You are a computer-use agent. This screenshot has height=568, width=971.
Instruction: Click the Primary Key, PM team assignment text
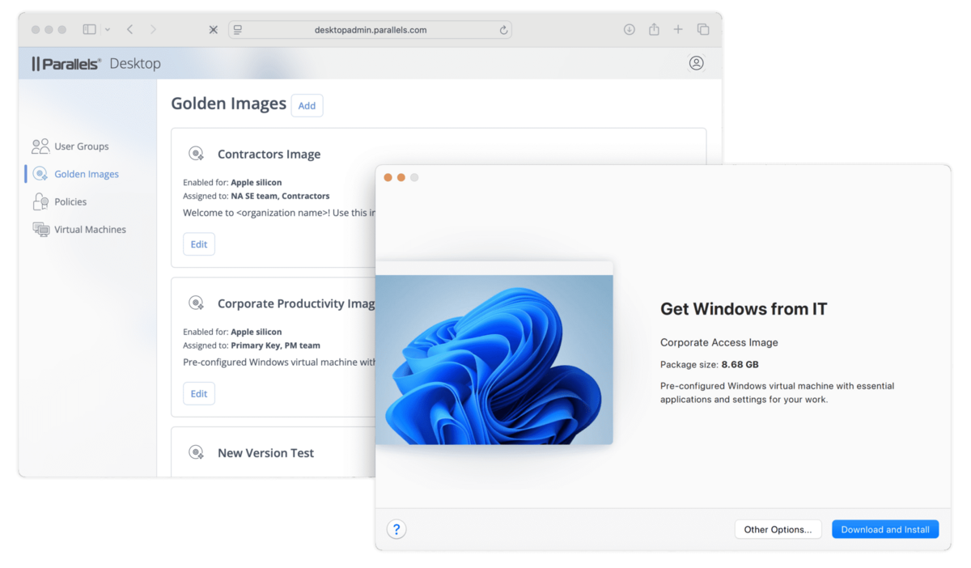276,345
